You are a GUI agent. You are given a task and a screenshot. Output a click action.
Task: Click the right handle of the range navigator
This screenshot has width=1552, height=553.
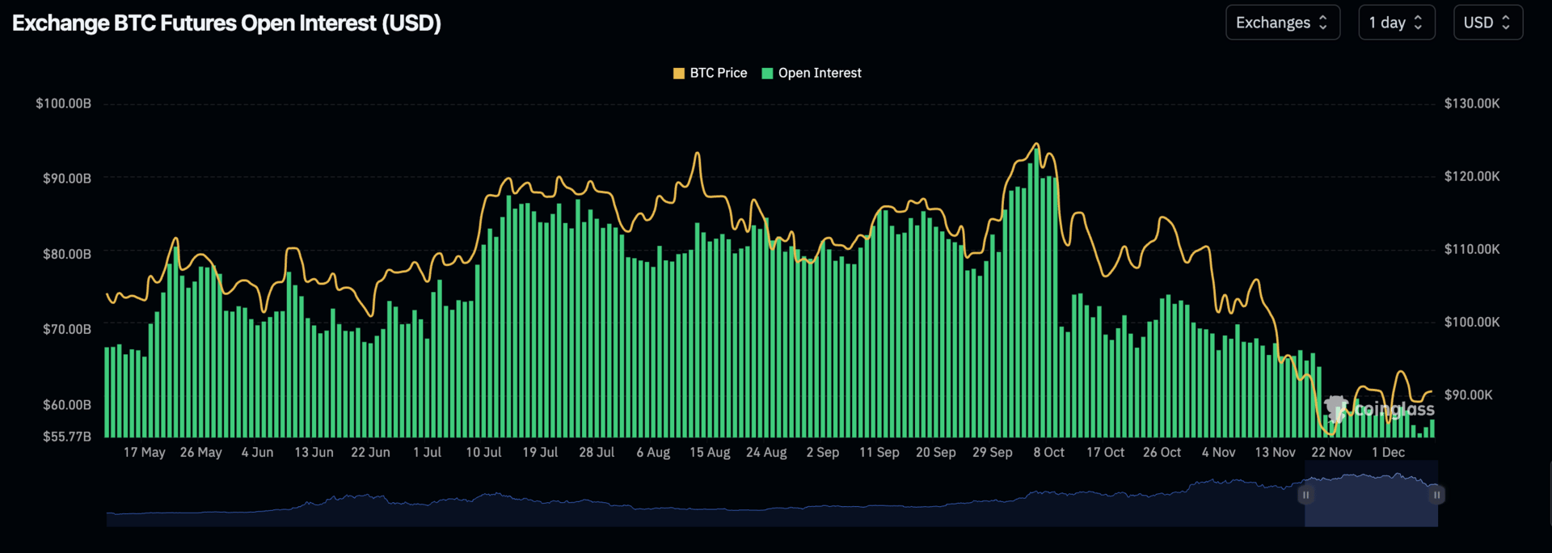coord(1436,495)
